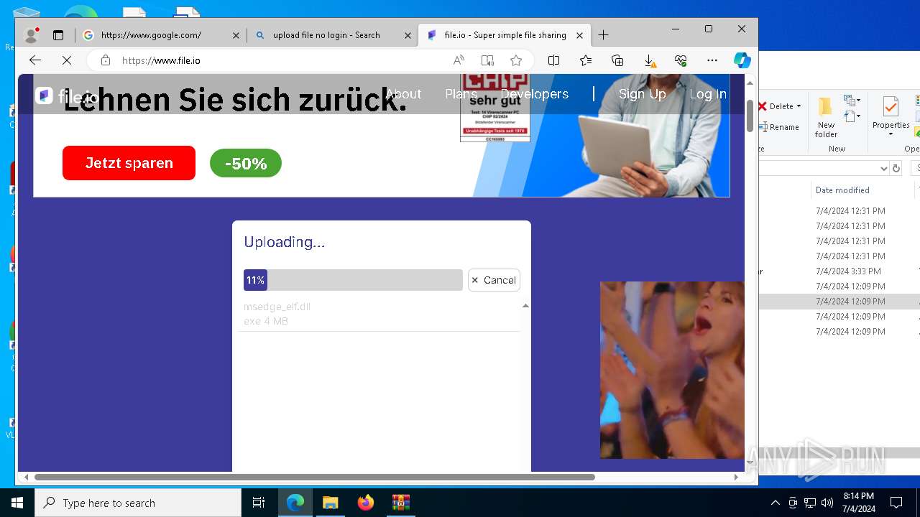The height and width of the screenshot is (517, 920).
Task: Open Immersive Reader icon
Action: [487, 60]
